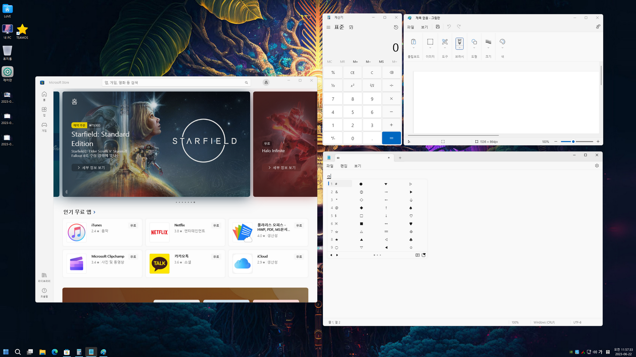The width and height of the screenshot is (636, 357).
Task: Open Notepad File menu
Action: (330, 166)
